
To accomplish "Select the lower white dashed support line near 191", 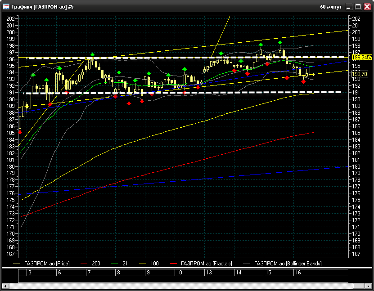I will point(180,93).
